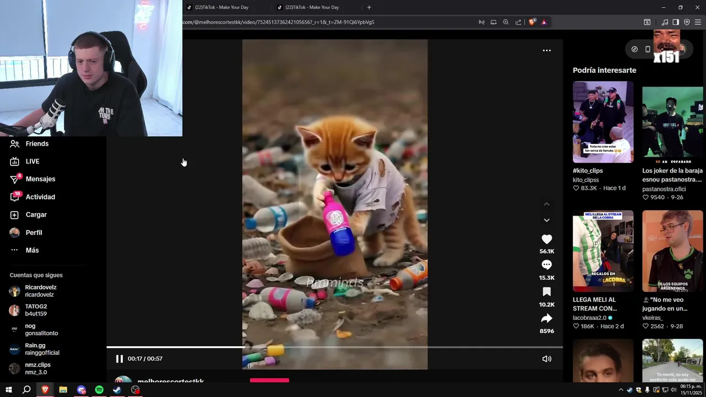Open Mensajes inbox
Viewport: 706px width, 397px height.
(x=40, y=179)
